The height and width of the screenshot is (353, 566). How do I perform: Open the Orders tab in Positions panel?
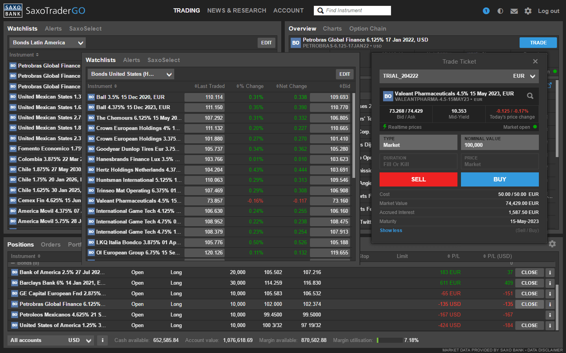pyautogui.click(x=51, y=245)
